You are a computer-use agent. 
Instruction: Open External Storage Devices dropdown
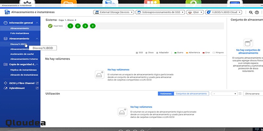tap(113, 12)
